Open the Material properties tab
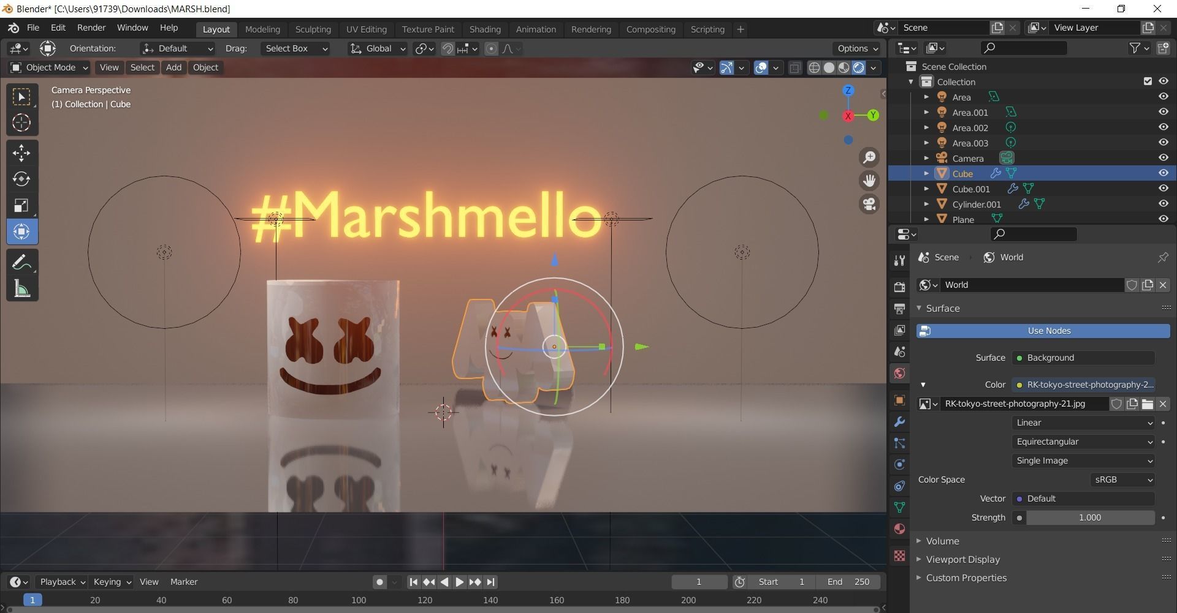 (899, 528)
